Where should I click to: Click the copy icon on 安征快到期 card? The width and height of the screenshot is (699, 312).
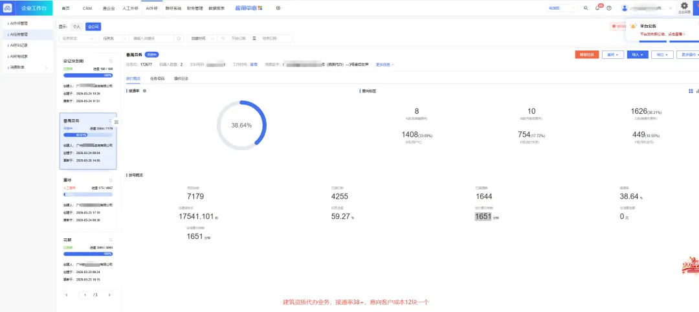[111, 61]
